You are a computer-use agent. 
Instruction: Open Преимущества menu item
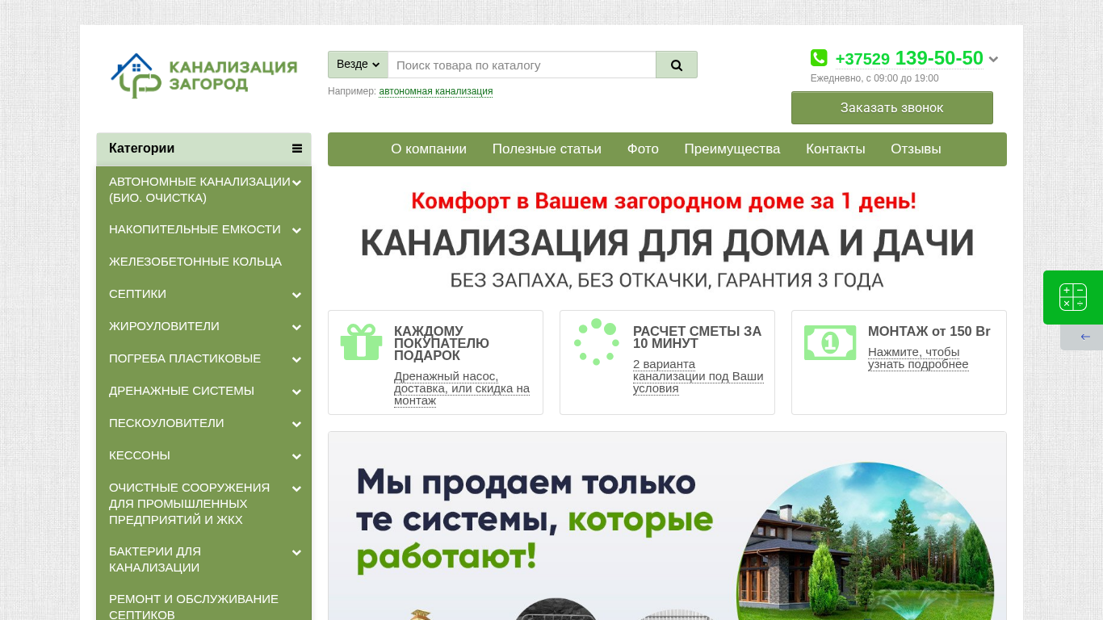tap(732, 149)
